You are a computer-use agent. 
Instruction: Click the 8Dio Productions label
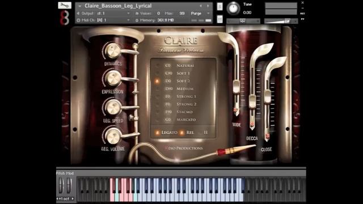184,148
